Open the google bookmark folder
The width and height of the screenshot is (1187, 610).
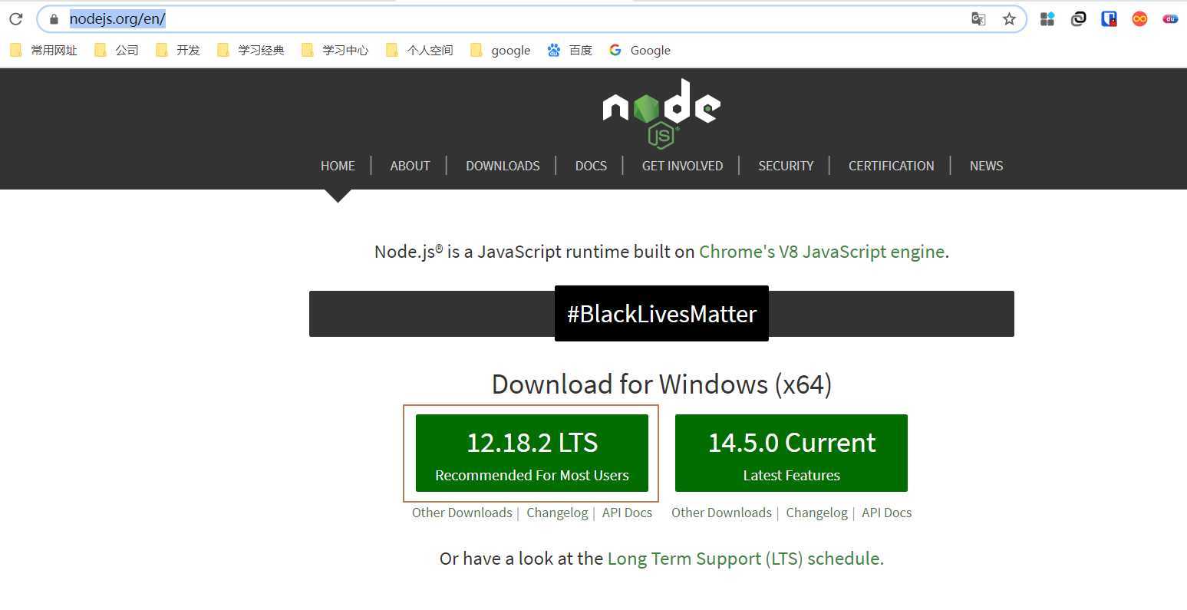pyautogui.click(x=500, y=50)
